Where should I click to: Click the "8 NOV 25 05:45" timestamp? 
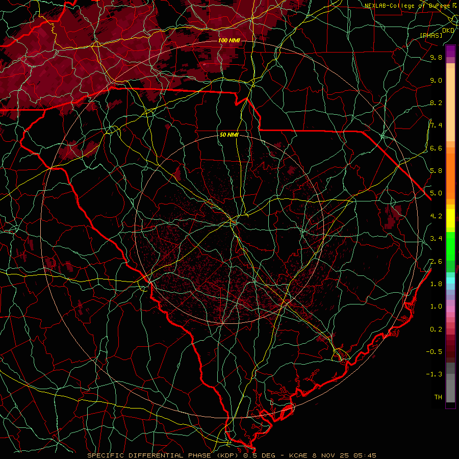tap(344, 455)
